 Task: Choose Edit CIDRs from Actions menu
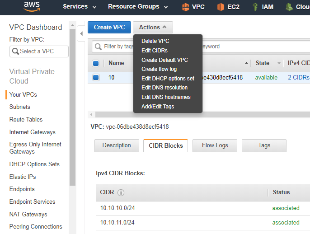point(155,51)
